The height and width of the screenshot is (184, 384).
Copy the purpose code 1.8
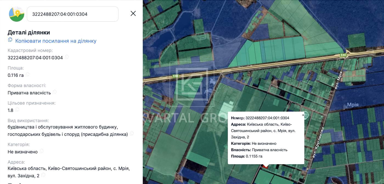pyautogui.click(x=17, y=110)
